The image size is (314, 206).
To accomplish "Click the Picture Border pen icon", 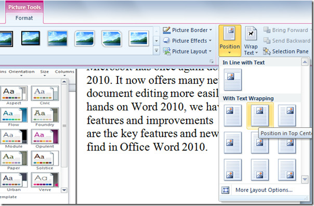I will [x=166, y=30].
